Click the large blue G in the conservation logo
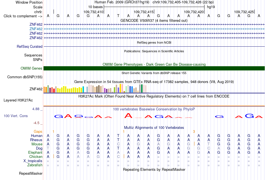Viewport: 265px width, 180px height. tap(249, 116)
